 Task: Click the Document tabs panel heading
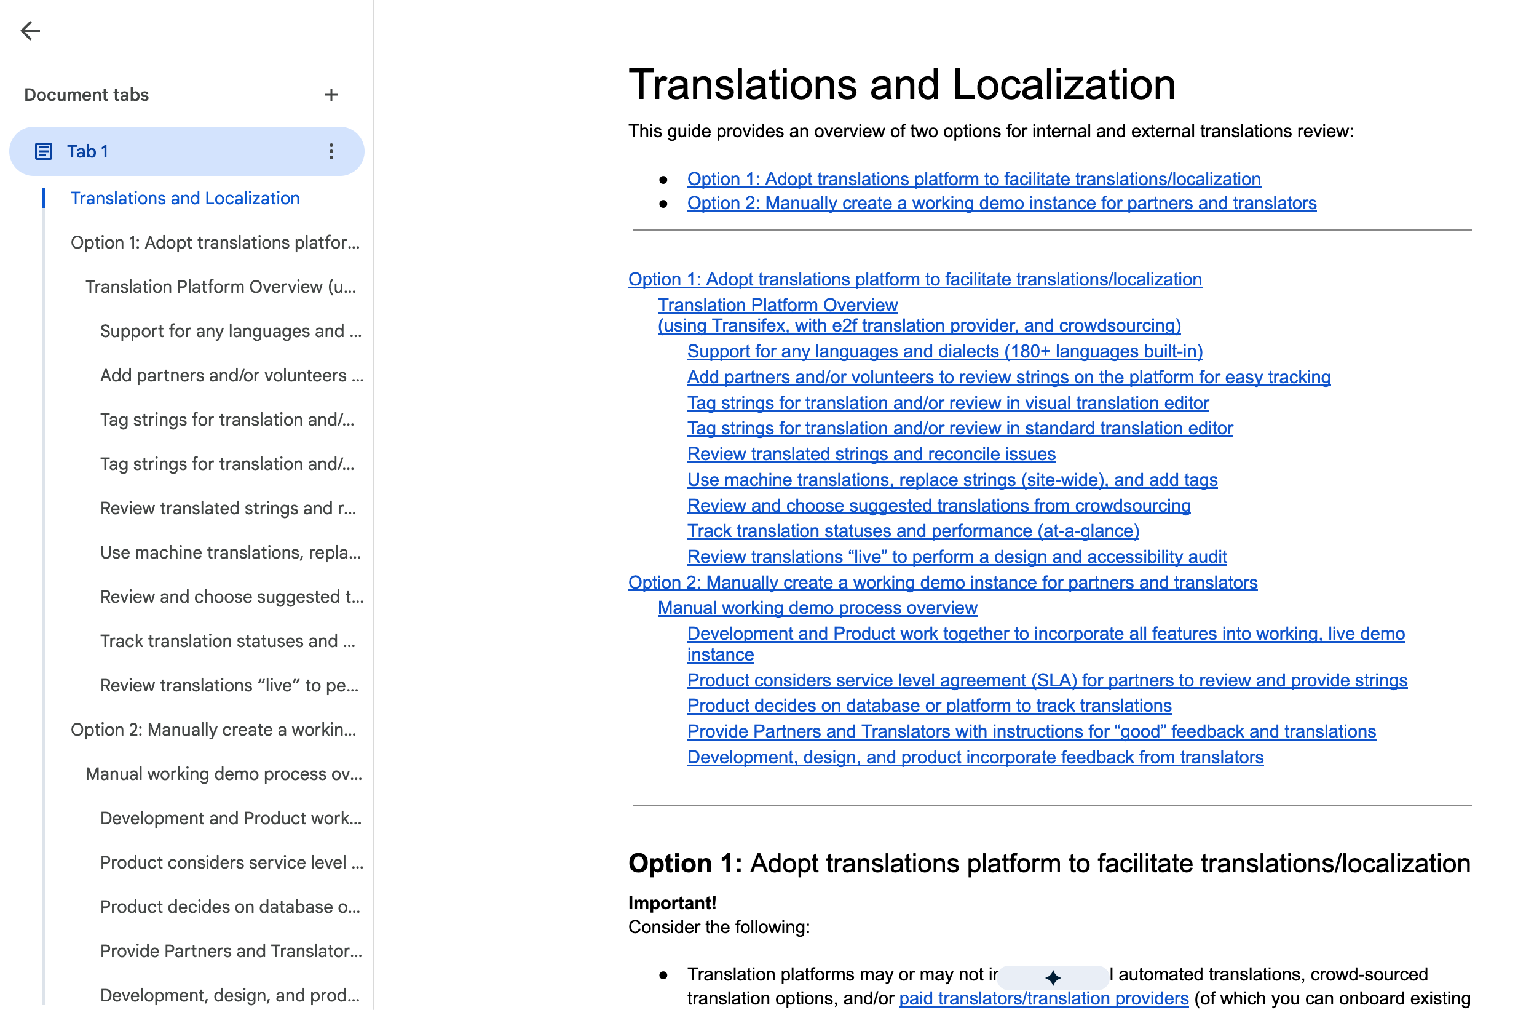pos(86,95)
